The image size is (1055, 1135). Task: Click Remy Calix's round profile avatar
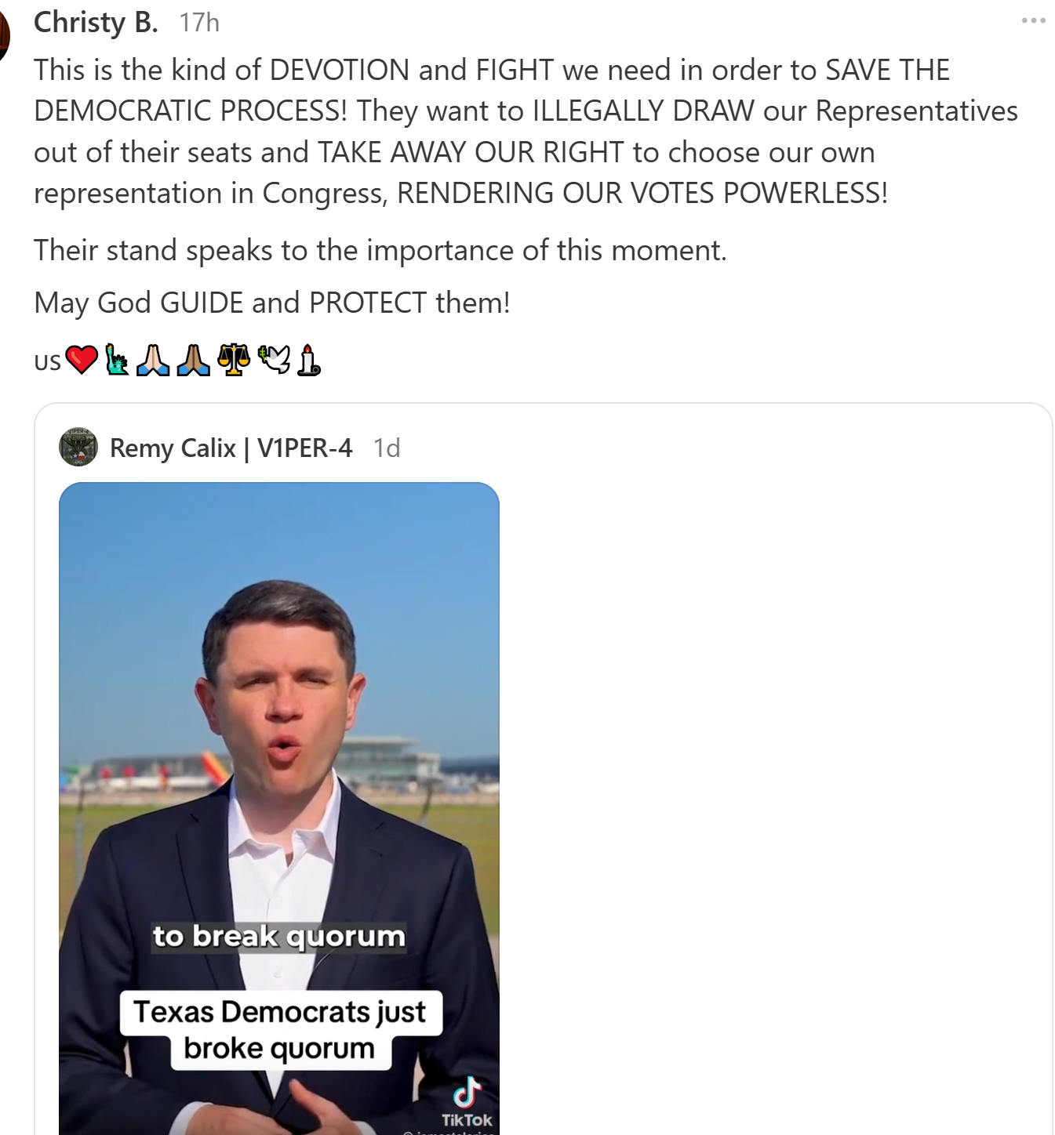(78, 447)
